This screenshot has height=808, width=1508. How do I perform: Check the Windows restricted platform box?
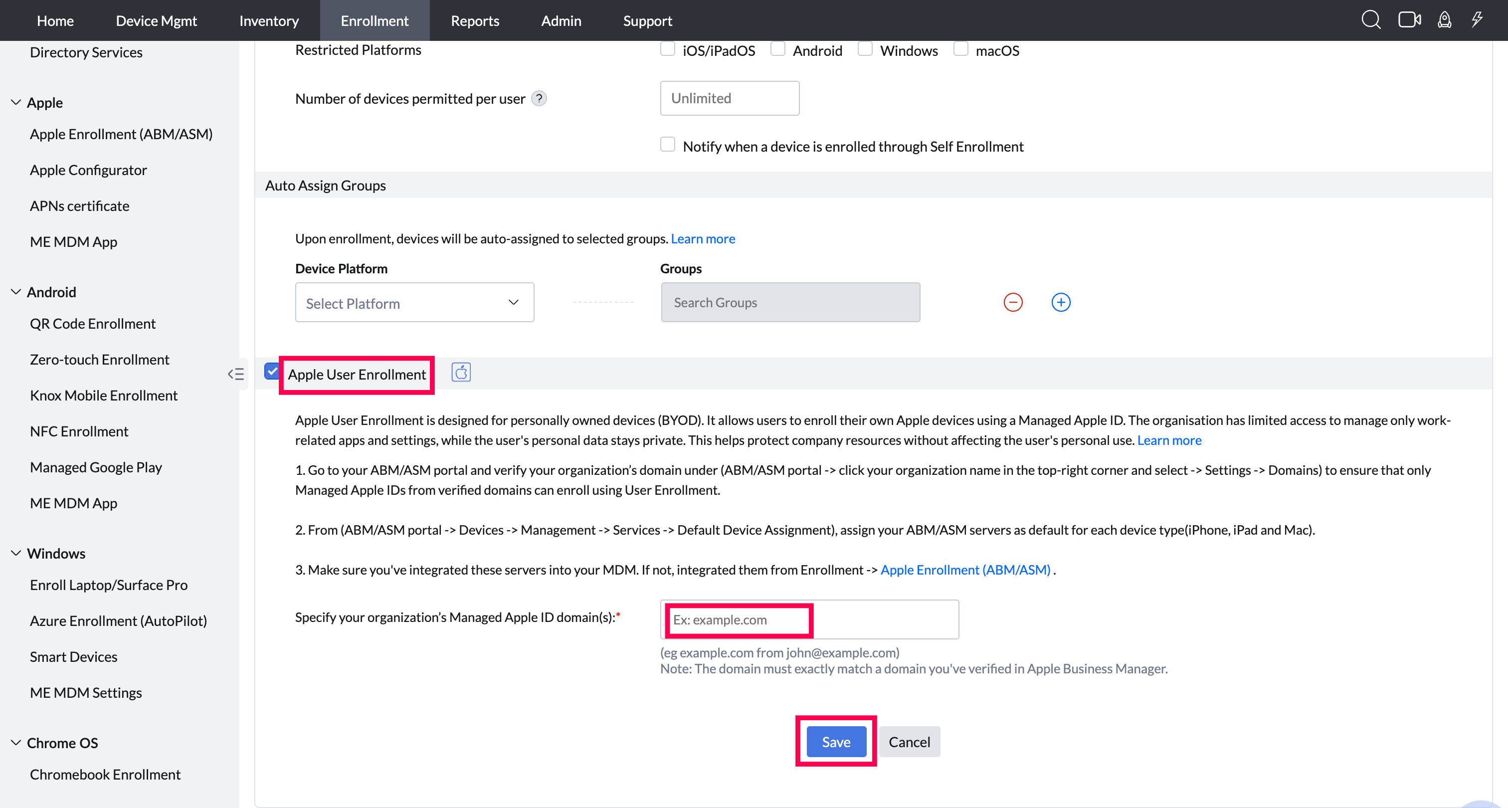[x=865, y=48]
